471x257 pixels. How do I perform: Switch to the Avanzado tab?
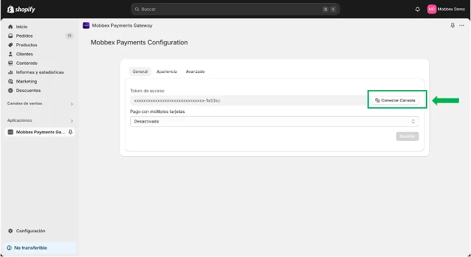[x=196, y=72]
